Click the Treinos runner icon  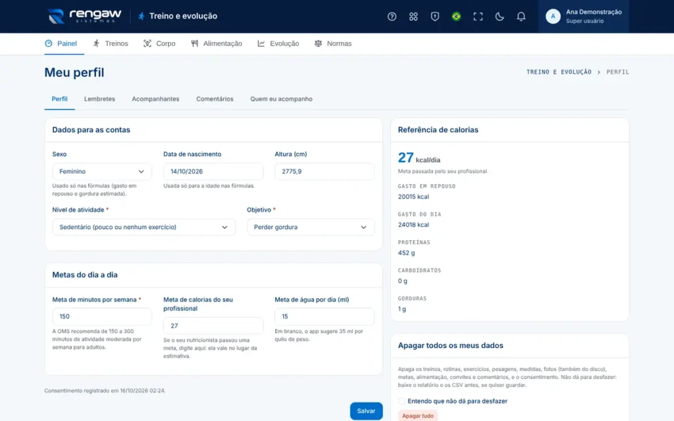tap(96, 43)
